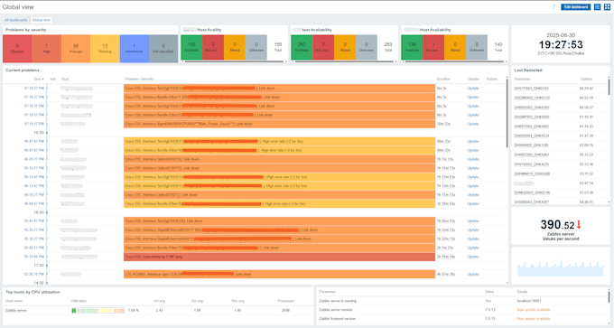Click the green Available tile showing 155
This screenshot has width=614, height=328.
(x=191, y=47)
